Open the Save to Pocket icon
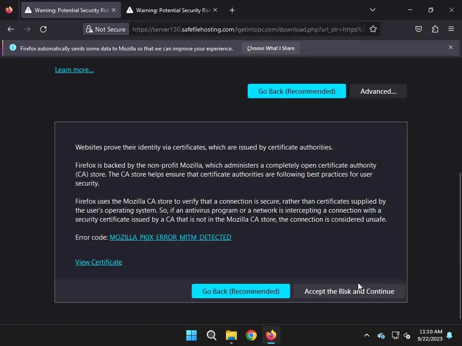This screenshot has width=462, height=346. tap(419, 29)
